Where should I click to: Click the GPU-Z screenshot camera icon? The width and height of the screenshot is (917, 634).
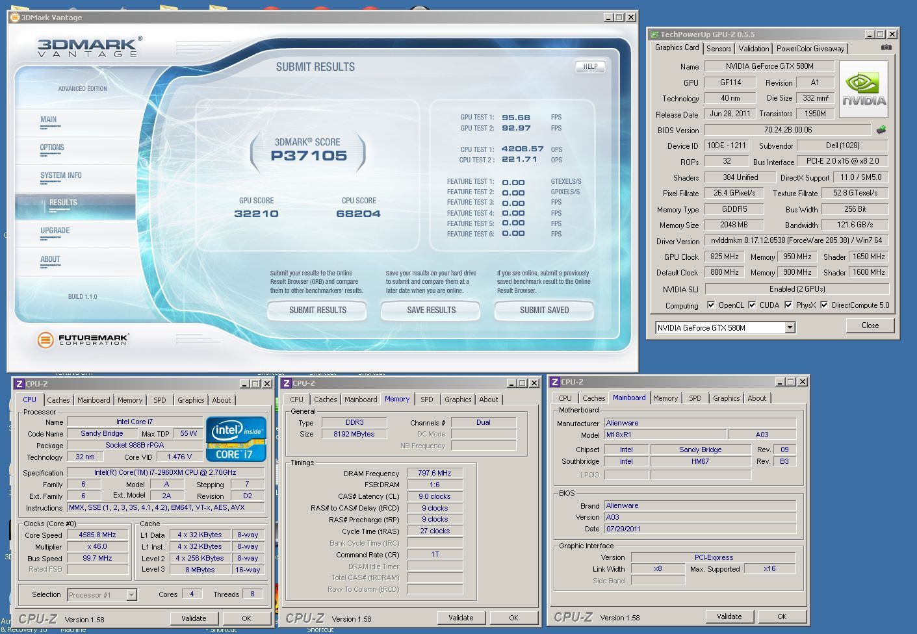(886, 47)
